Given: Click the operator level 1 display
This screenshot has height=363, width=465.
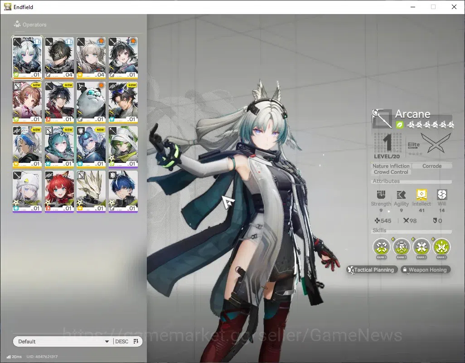Looking at the screenshot, I should (x=387, y=146).
